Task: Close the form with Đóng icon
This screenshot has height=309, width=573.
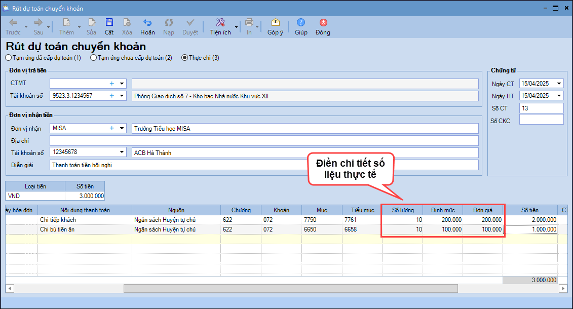Action: [x=323, y=23]
